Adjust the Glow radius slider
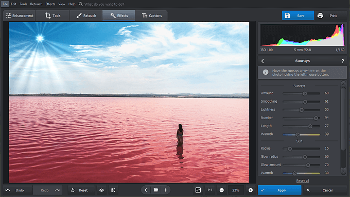 301,157
